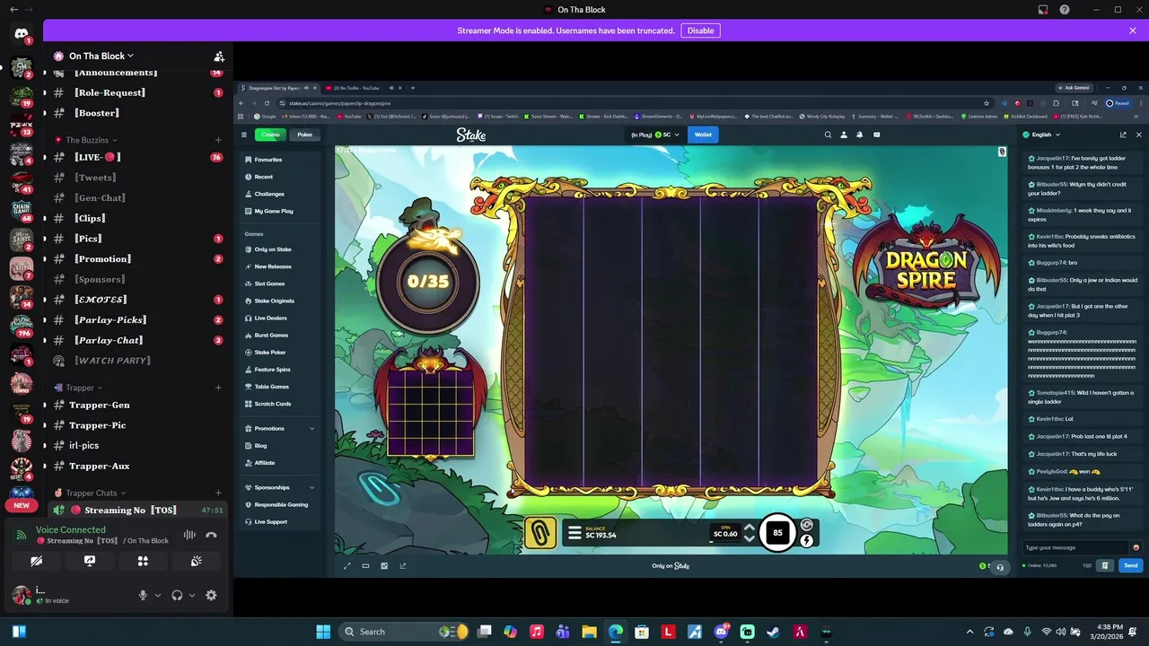Collapse Trapper Chats category
Image resolution: width=1149 pixels, height=646 pixels.
tap(91, 493)
